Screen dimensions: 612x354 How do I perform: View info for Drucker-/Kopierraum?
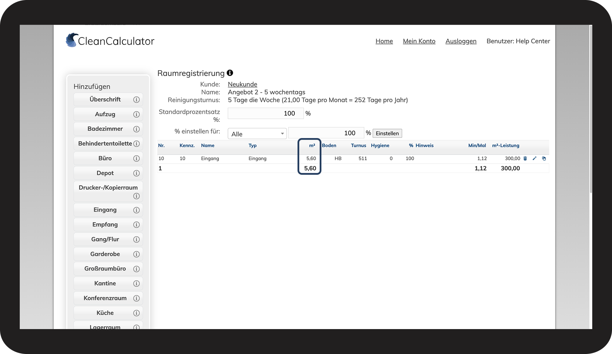136,196
